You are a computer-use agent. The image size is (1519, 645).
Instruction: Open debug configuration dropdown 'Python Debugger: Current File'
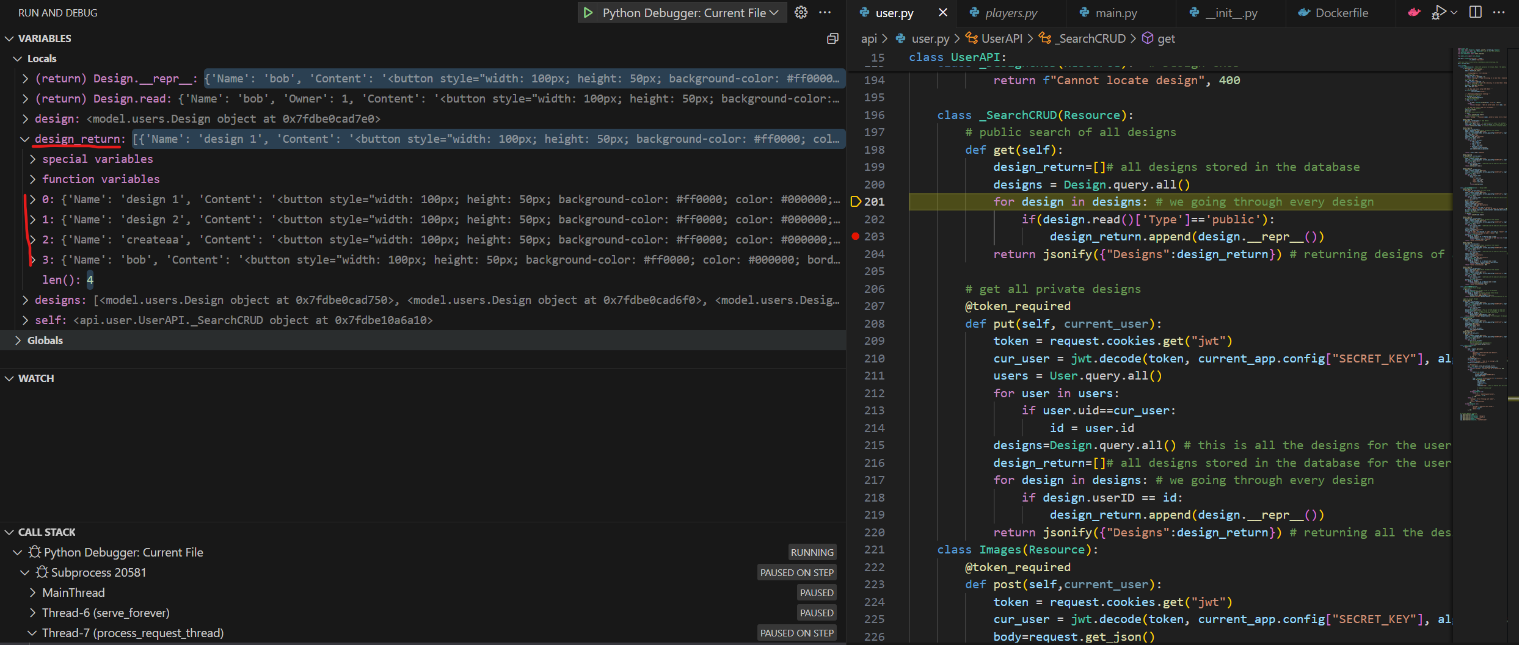tap(690, 13)
